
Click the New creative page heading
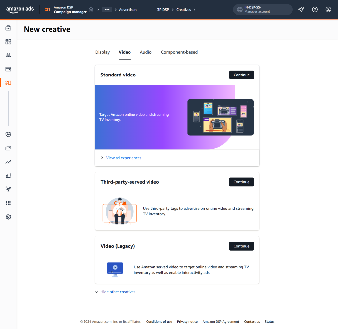(47, 29)
